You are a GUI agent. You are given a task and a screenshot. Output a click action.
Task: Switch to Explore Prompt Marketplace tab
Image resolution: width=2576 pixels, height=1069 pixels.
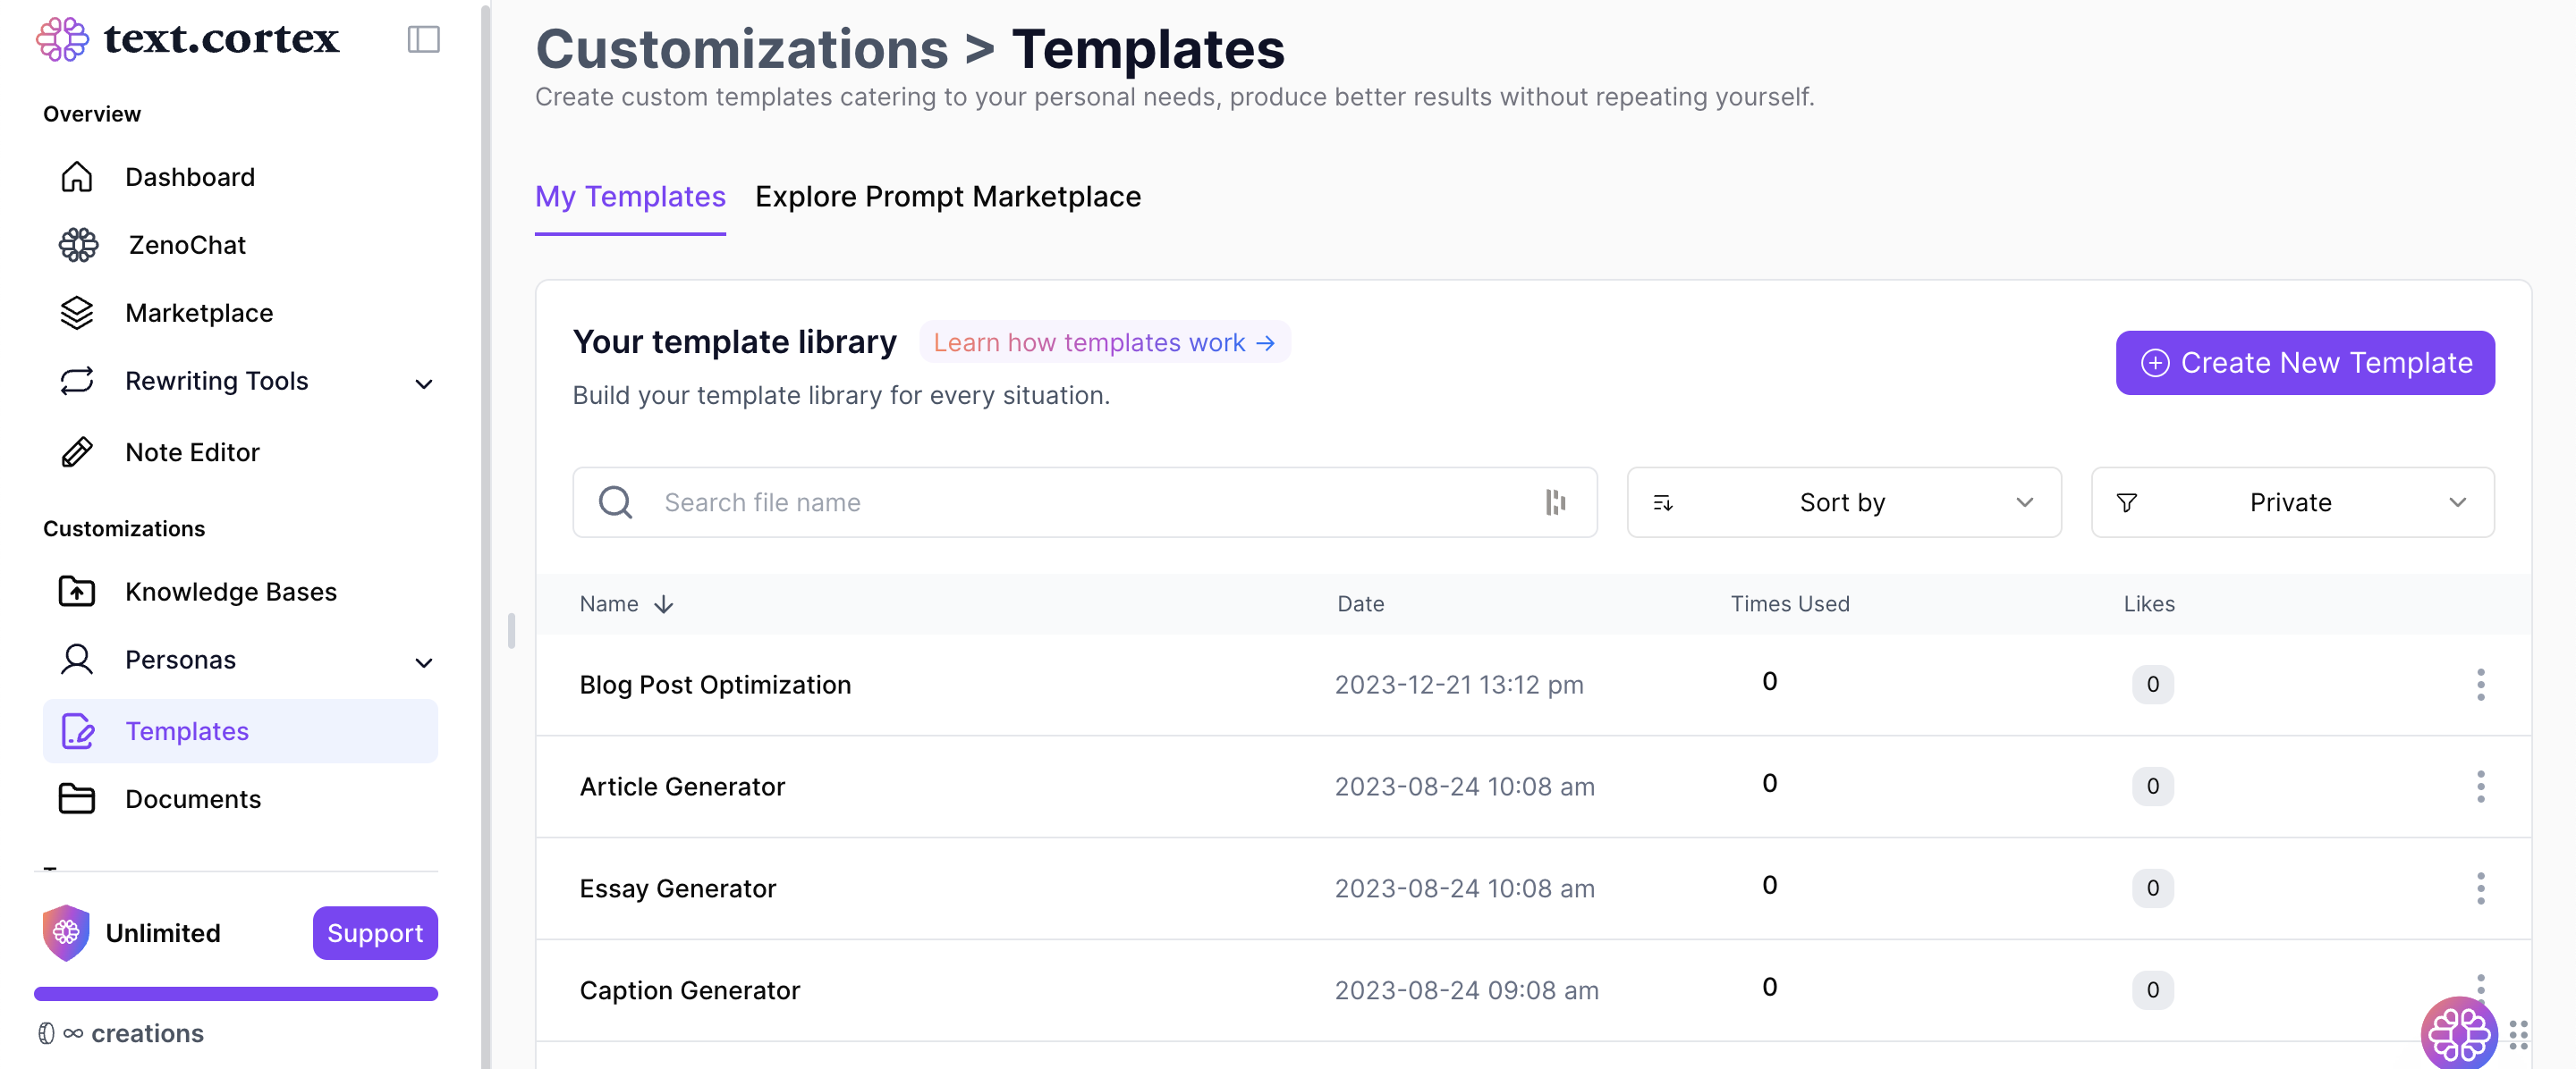tap(948, 197)
